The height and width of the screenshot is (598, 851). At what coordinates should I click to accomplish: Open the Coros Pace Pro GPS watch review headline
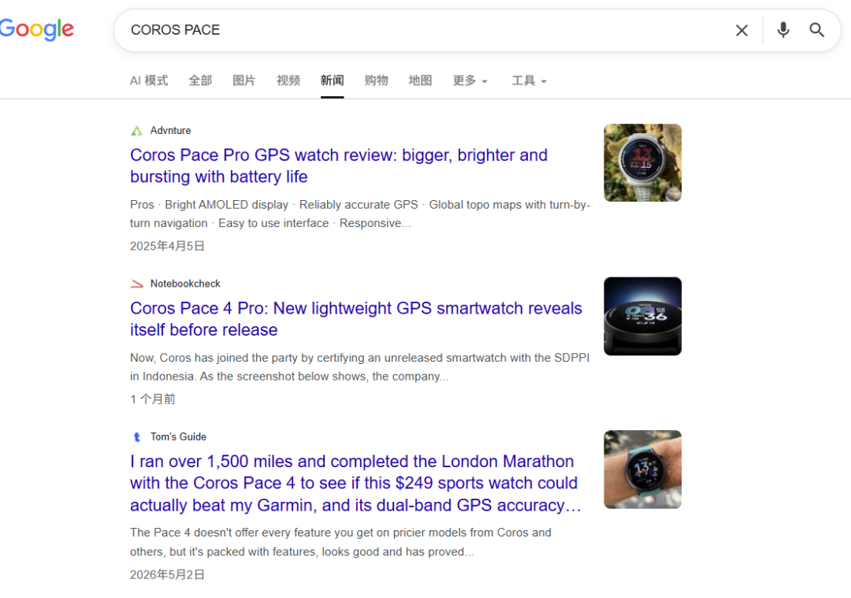click(x=339, y=165)
